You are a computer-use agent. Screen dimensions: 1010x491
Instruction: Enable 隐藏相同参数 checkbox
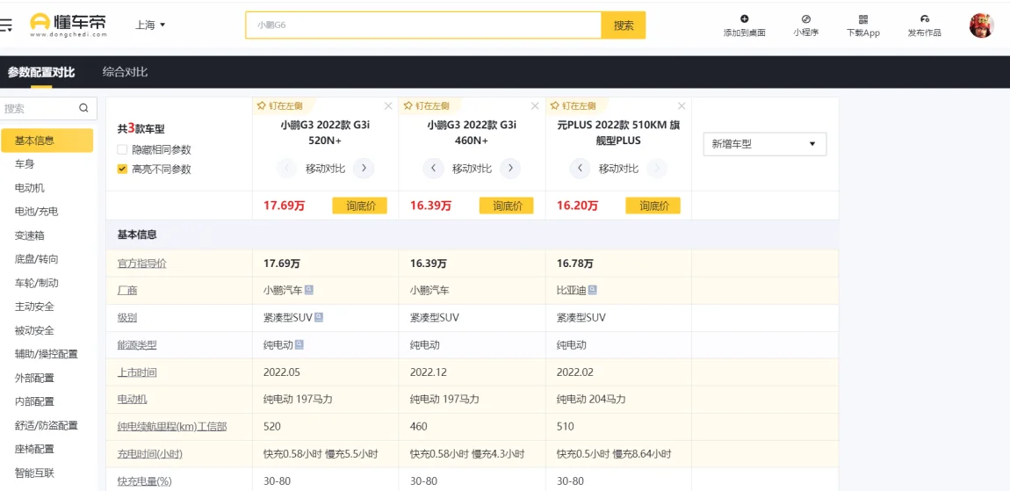122,149
